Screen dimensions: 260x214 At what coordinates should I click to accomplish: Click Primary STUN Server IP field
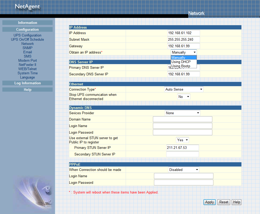[182, 148]
